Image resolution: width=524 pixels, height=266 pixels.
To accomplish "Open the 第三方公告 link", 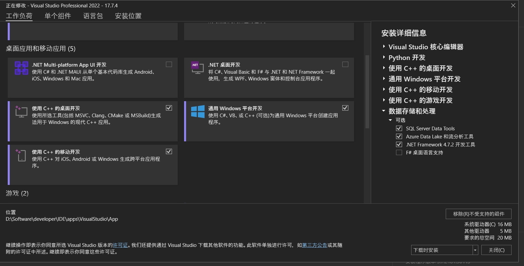I will [x=314, y=245].
